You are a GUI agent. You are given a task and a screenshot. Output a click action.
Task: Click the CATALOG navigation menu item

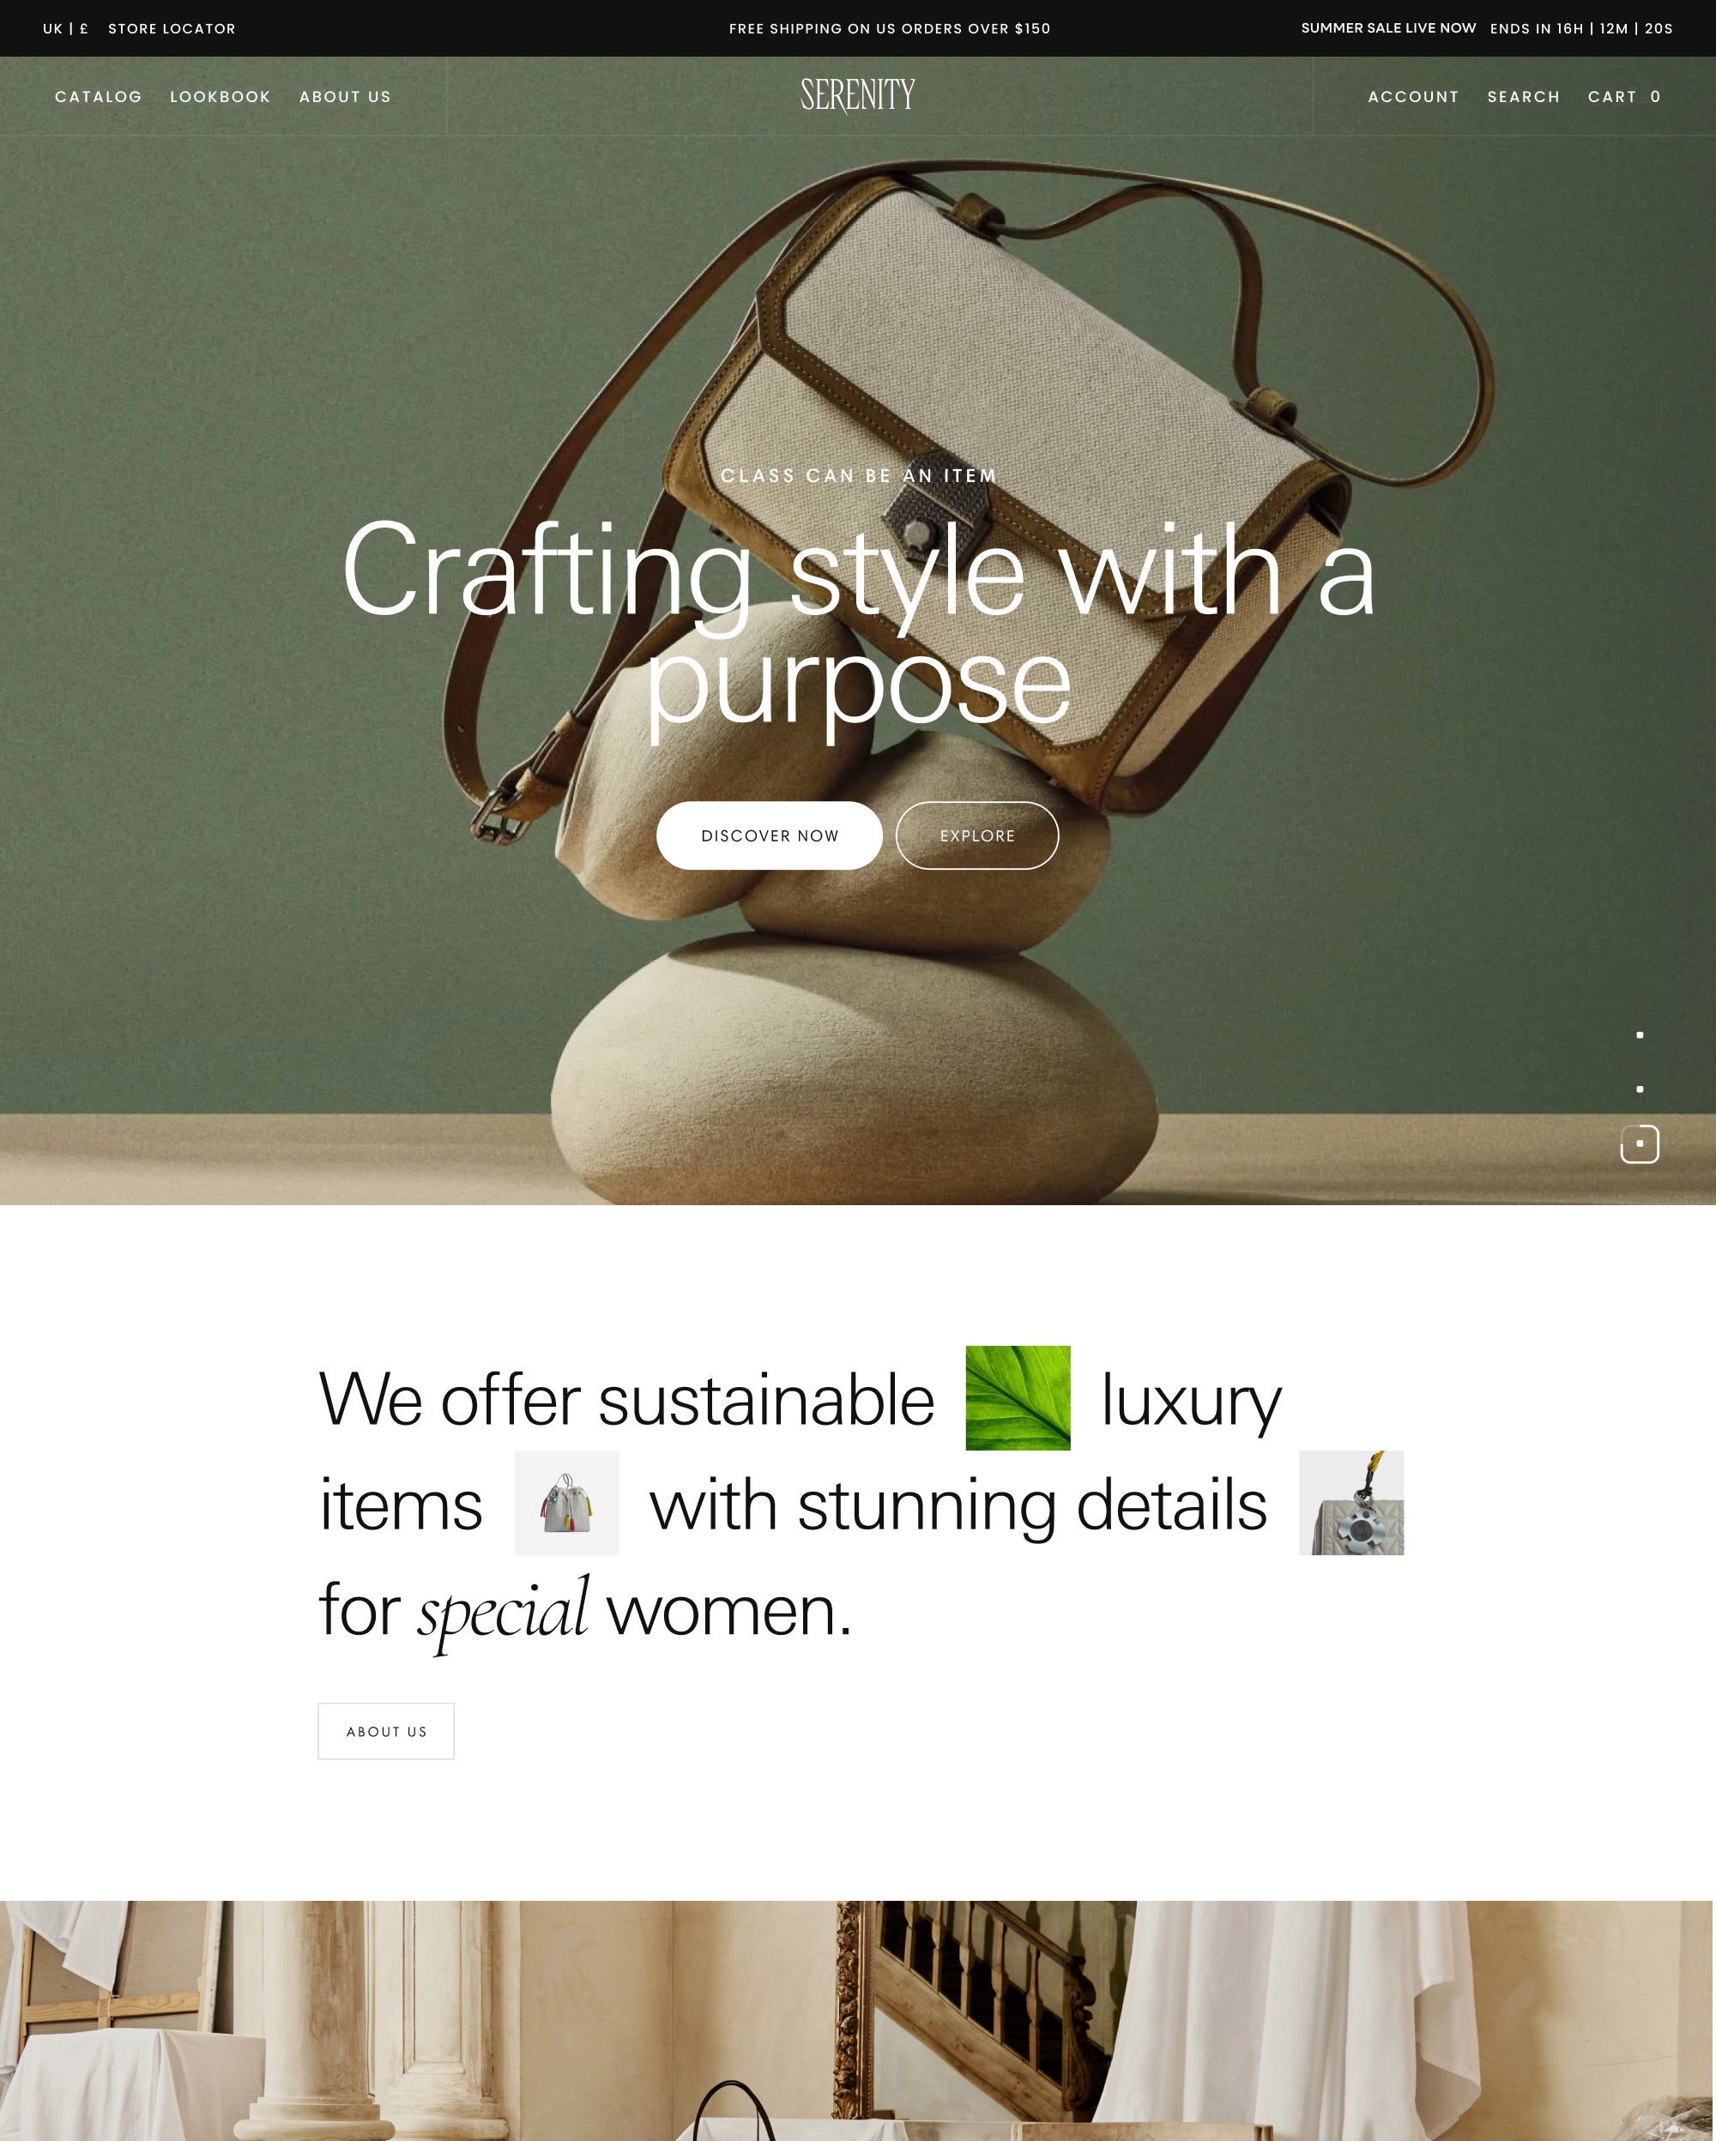[98, 96]
